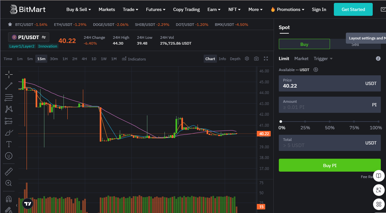Switch to the Info tab
Screen dimensions: 386x213
coord(222,59)
